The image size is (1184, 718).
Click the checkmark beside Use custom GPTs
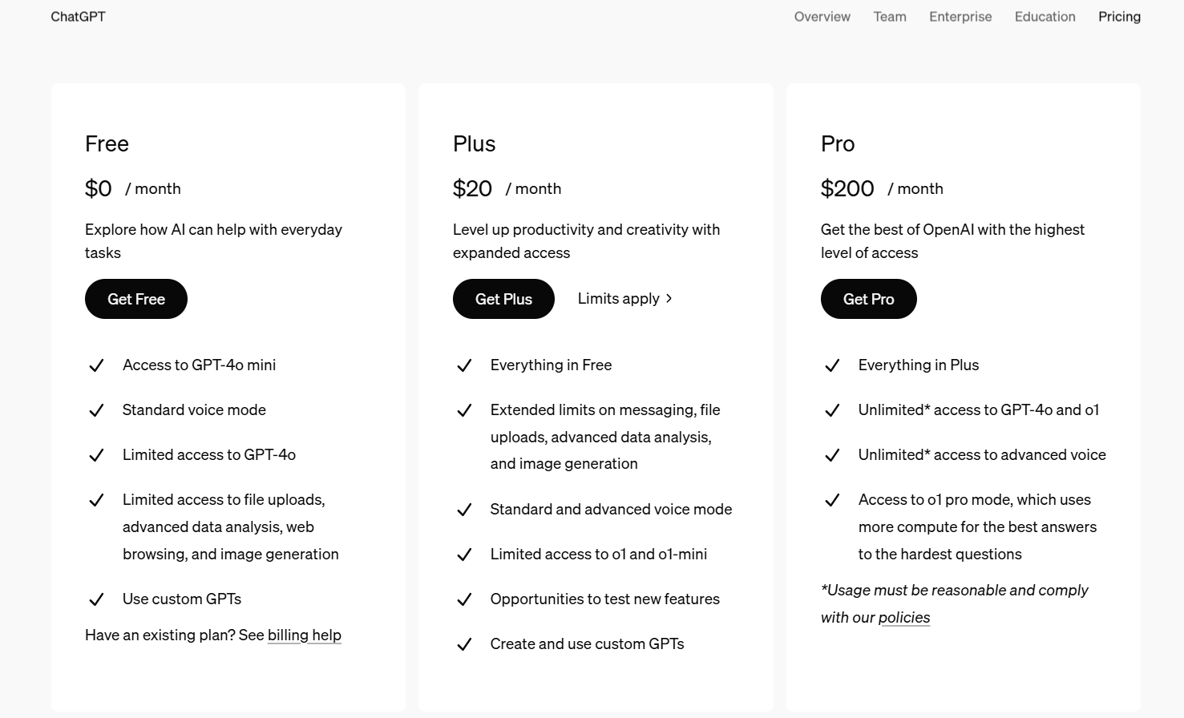96,599
